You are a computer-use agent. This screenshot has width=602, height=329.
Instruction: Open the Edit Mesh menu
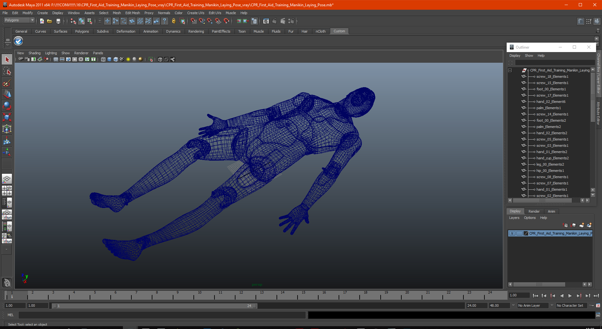(x=132, y=13)
